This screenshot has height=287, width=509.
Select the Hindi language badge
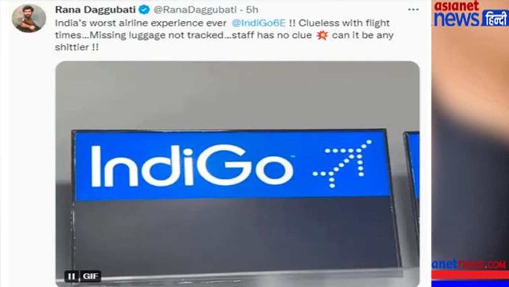pos(495,18)
